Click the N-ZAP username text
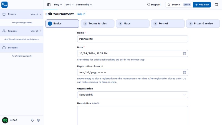The width and height of the screenshot is (222, 125). (13, 120)
